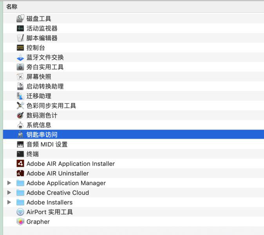Click the 钥匙串访问 keychain icon
Screen dimensions: 264x235
tap(20, 134)
